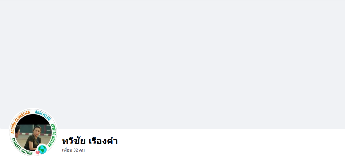Screen dimensions: 345x162
Task: Click the horizontal divider below the profile header
Action: coord(172,162)
